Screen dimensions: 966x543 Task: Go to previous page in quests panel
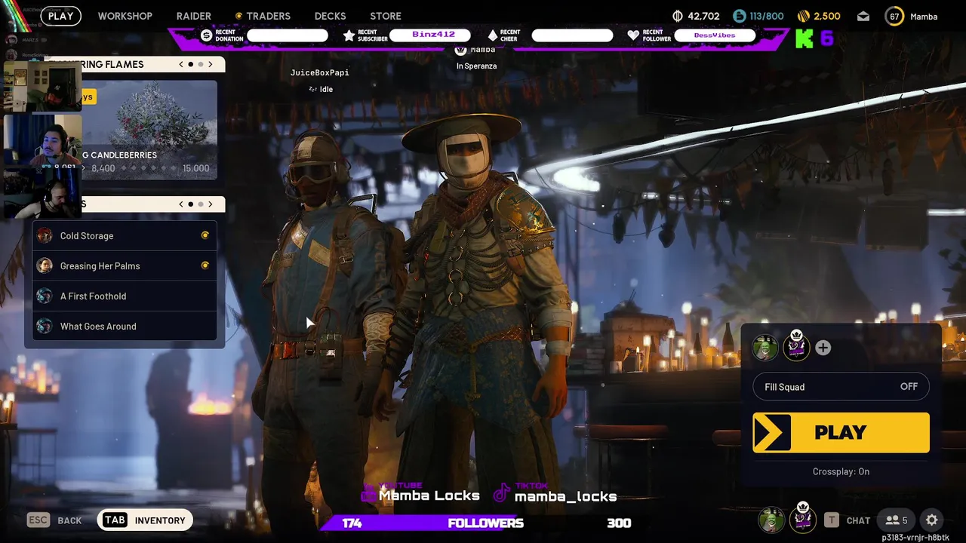click(181, 204)
